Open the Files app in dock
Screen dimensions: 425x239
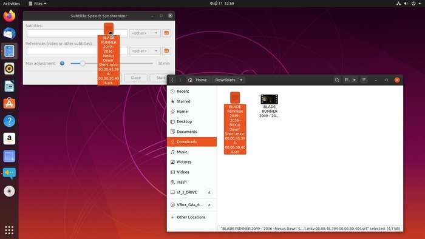click(x=9, y=51)
